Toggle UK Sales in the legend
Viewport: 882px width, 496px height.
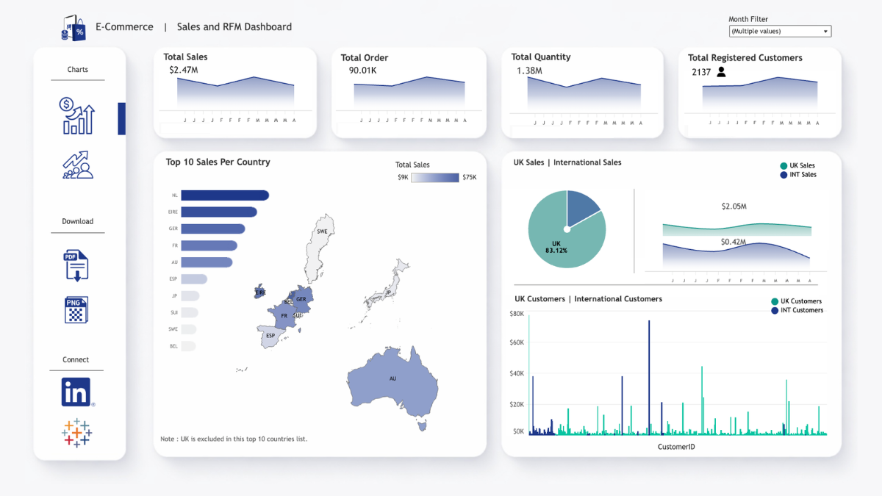[797, 167]
